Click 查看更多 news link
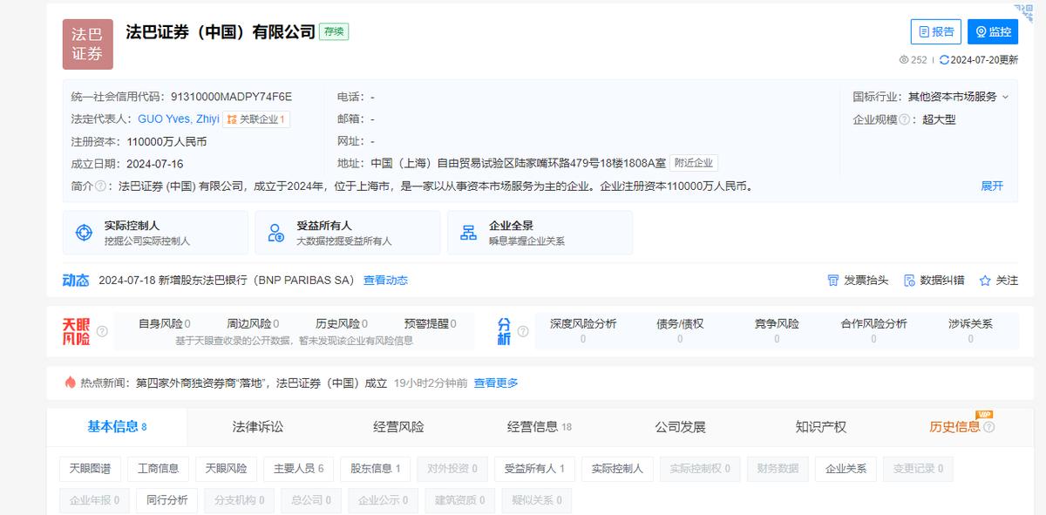The width and height of the screenshot is (1046, 515). 496,383
